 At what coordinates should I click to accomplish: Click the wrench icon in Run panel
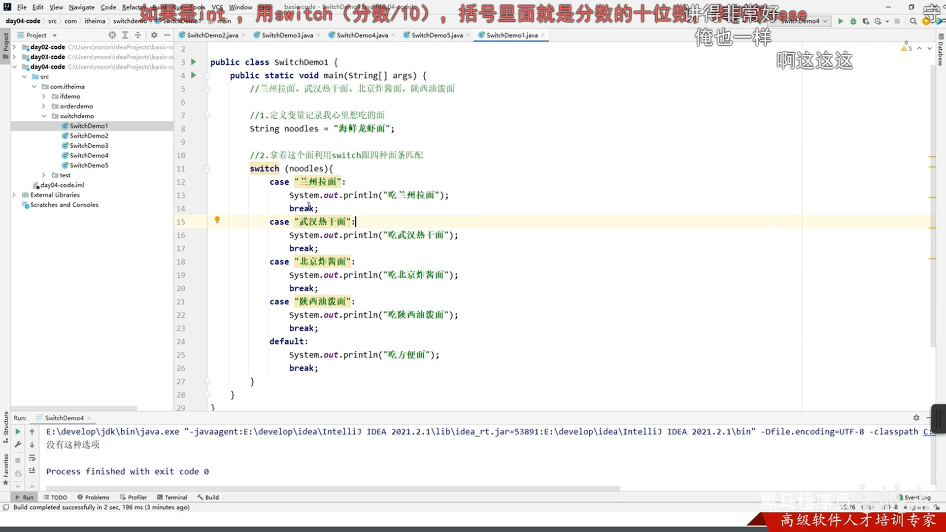[18, 444]
